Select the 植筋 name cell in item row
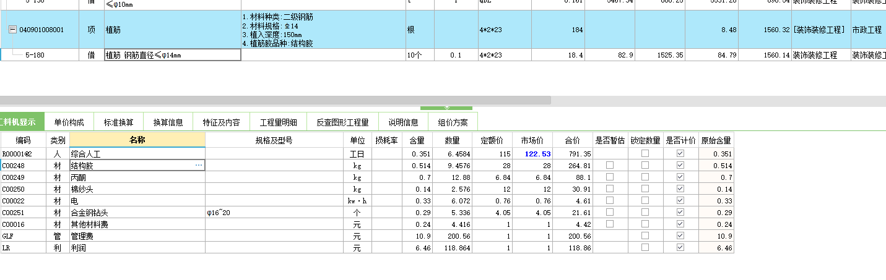 172,30
